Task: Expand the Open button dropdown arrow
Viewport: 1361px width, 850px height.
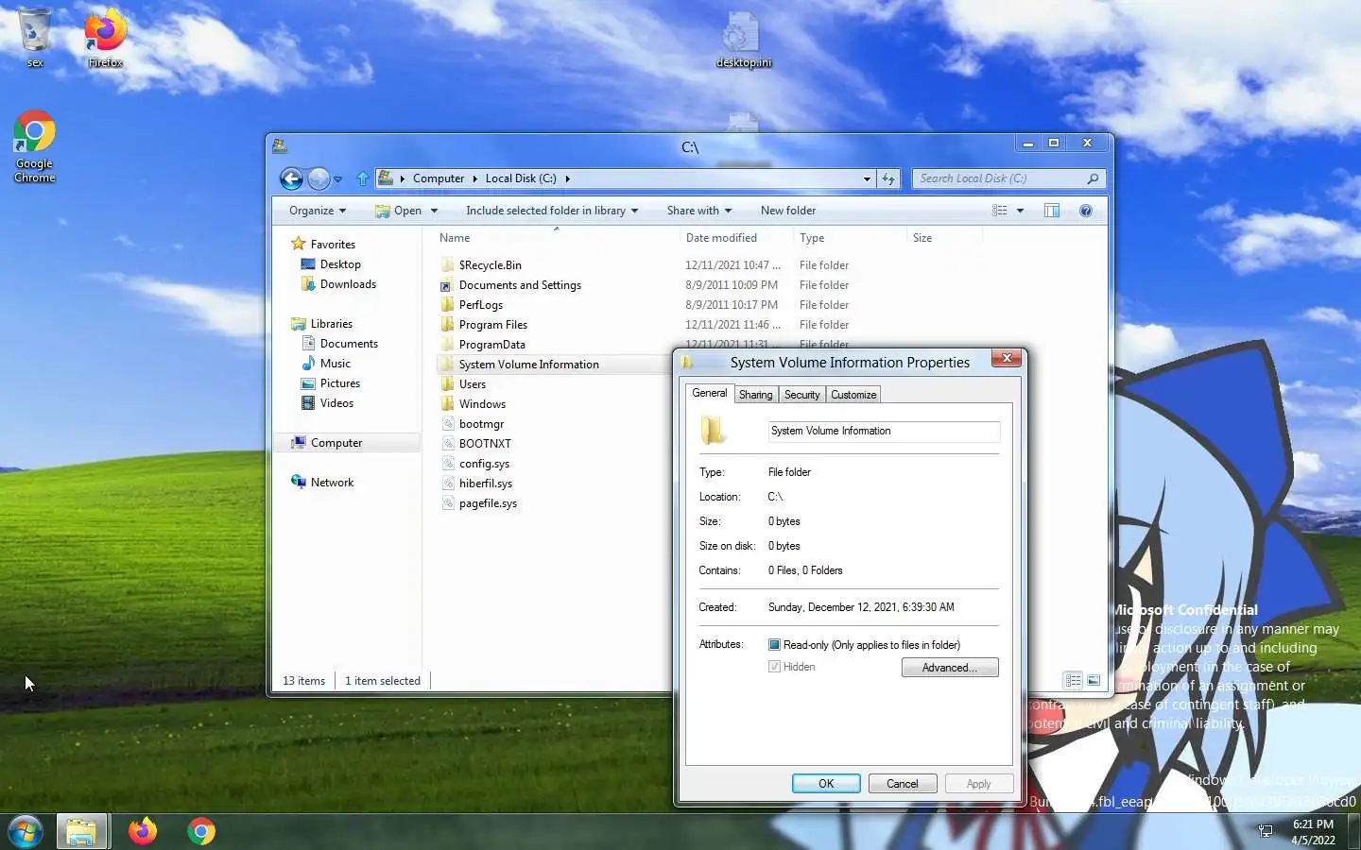Action: 434,211
